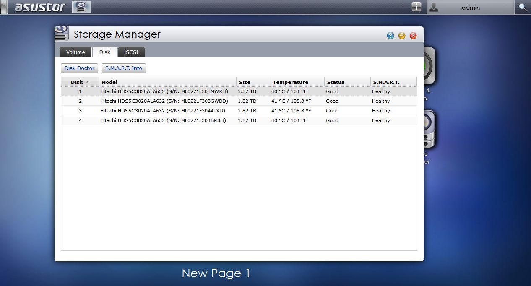
Task: Click disk number 2 cell
Action: point(80,101)
